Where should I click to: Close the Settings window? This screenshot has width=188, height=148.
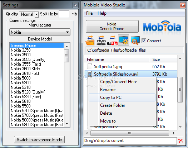(x=75, y=5)
